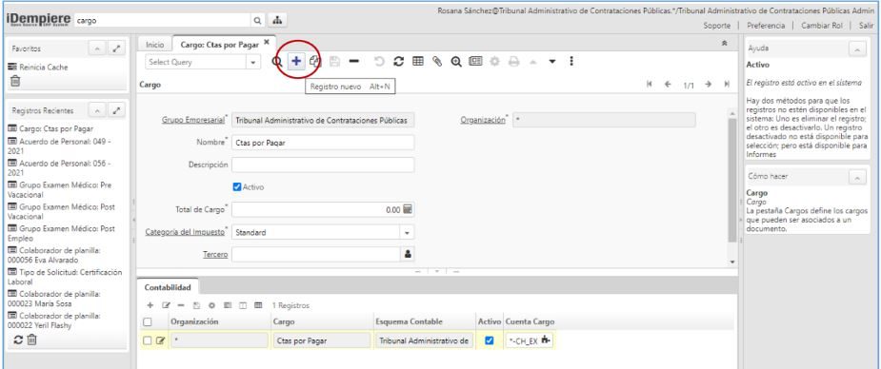This screenshot has width=881, height=369.
Task: Collapse the Registros Recientes panel
Action: pyautogui.click(x=97, y=110)
